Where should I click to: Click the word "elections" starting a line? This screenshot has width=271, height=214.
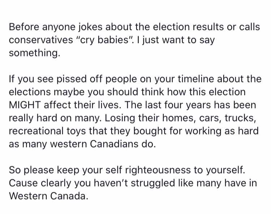click(30, 92)
